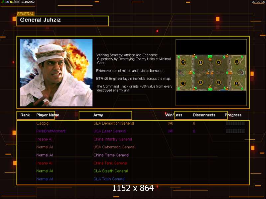
Task: Click start position 2 on the map
Action: [183, 62]
